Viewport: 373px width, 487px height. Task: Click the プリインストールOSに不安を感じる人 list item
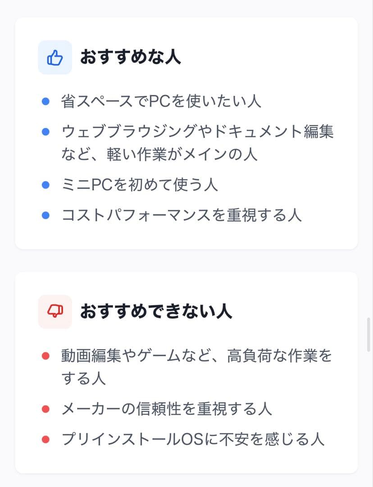point(193,439)
